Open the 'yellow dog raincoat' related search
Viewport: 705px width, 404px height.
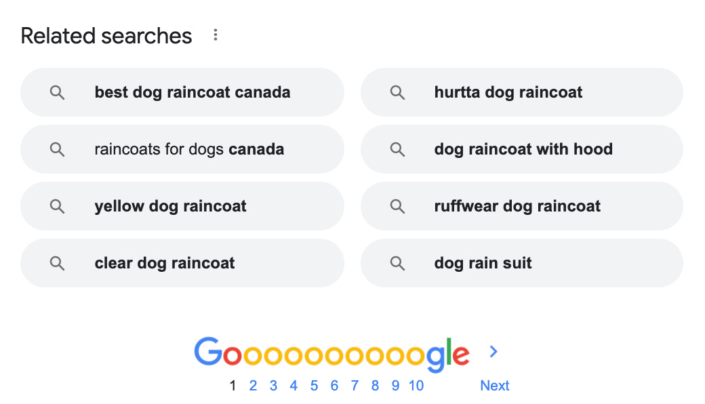(x=172, y=206)
